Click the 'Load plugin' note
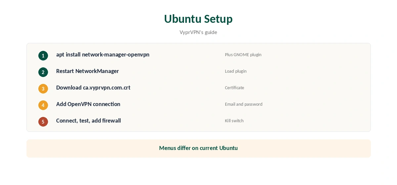 point(236,71)
